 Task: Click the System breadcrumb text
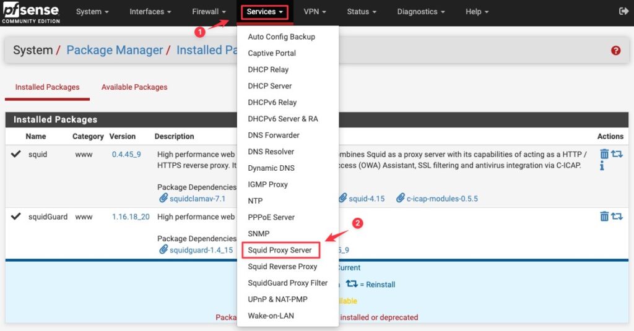[x=33, y=50]
